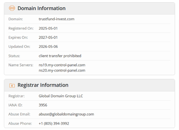Click the abuse phone number +1 (805) 394-3992
This screenshot has width=179, height=130.
(x=54, y=123)
